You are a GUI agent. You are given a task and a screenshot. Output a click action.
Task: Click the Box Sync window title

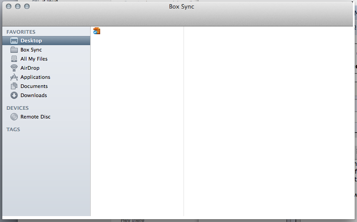[x=181, y=6]
